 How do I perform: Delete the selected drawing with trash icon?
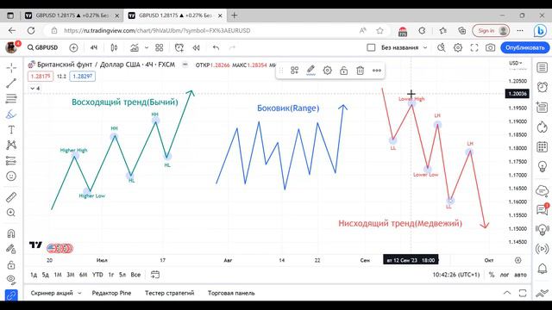(x=361, y=71)
